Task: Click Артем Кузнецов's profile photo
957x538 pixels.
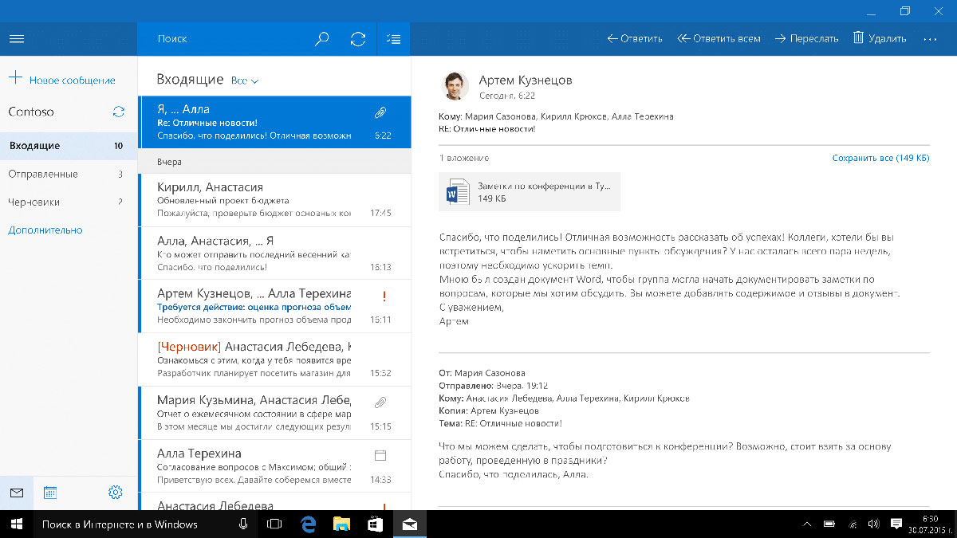Action: pos(455,86)
